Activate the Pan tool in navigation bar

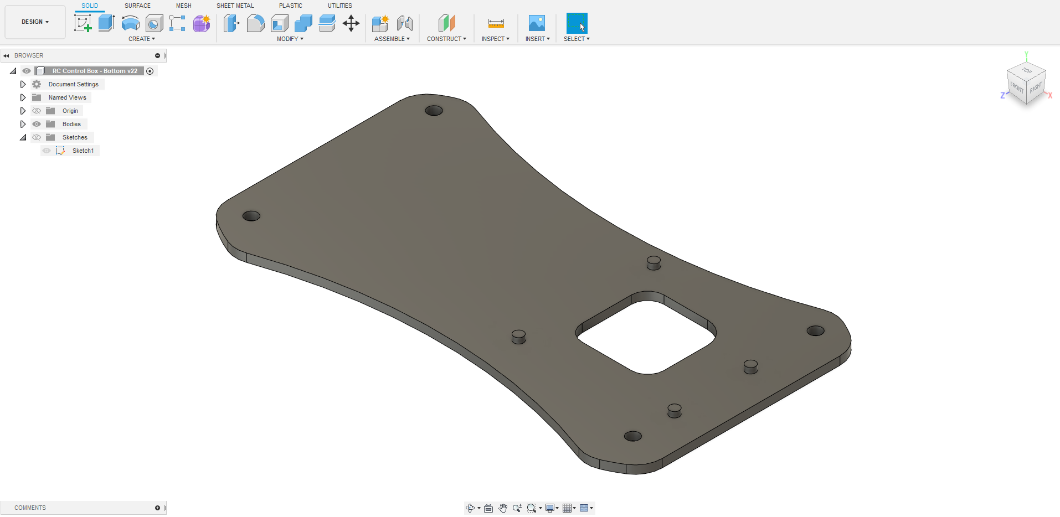(503, 508)
